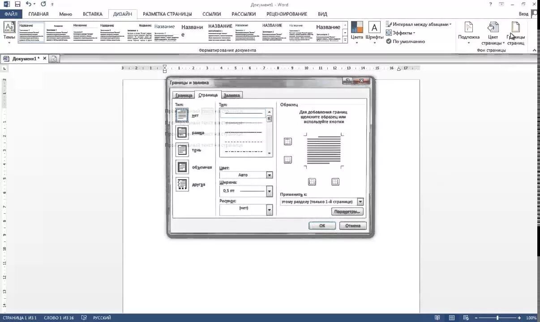The image size is (540, 322).
Task: Click СЛОВО 1 ИЗ 16 word count
Action: (59, 318)
